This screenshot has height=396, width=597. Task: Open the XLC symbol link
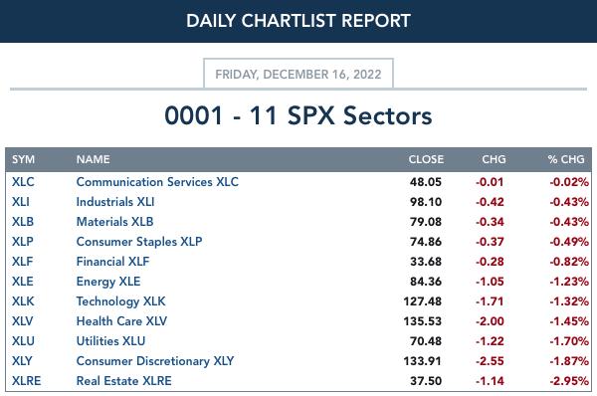click(x=23, y=182)
